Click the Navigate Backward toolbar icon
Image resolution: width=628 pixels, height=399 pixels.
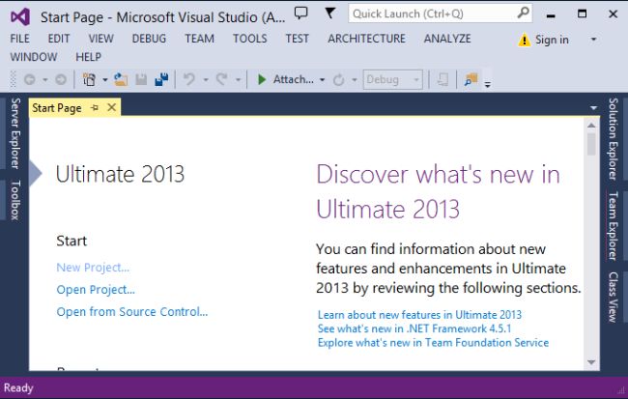(30, 80)
